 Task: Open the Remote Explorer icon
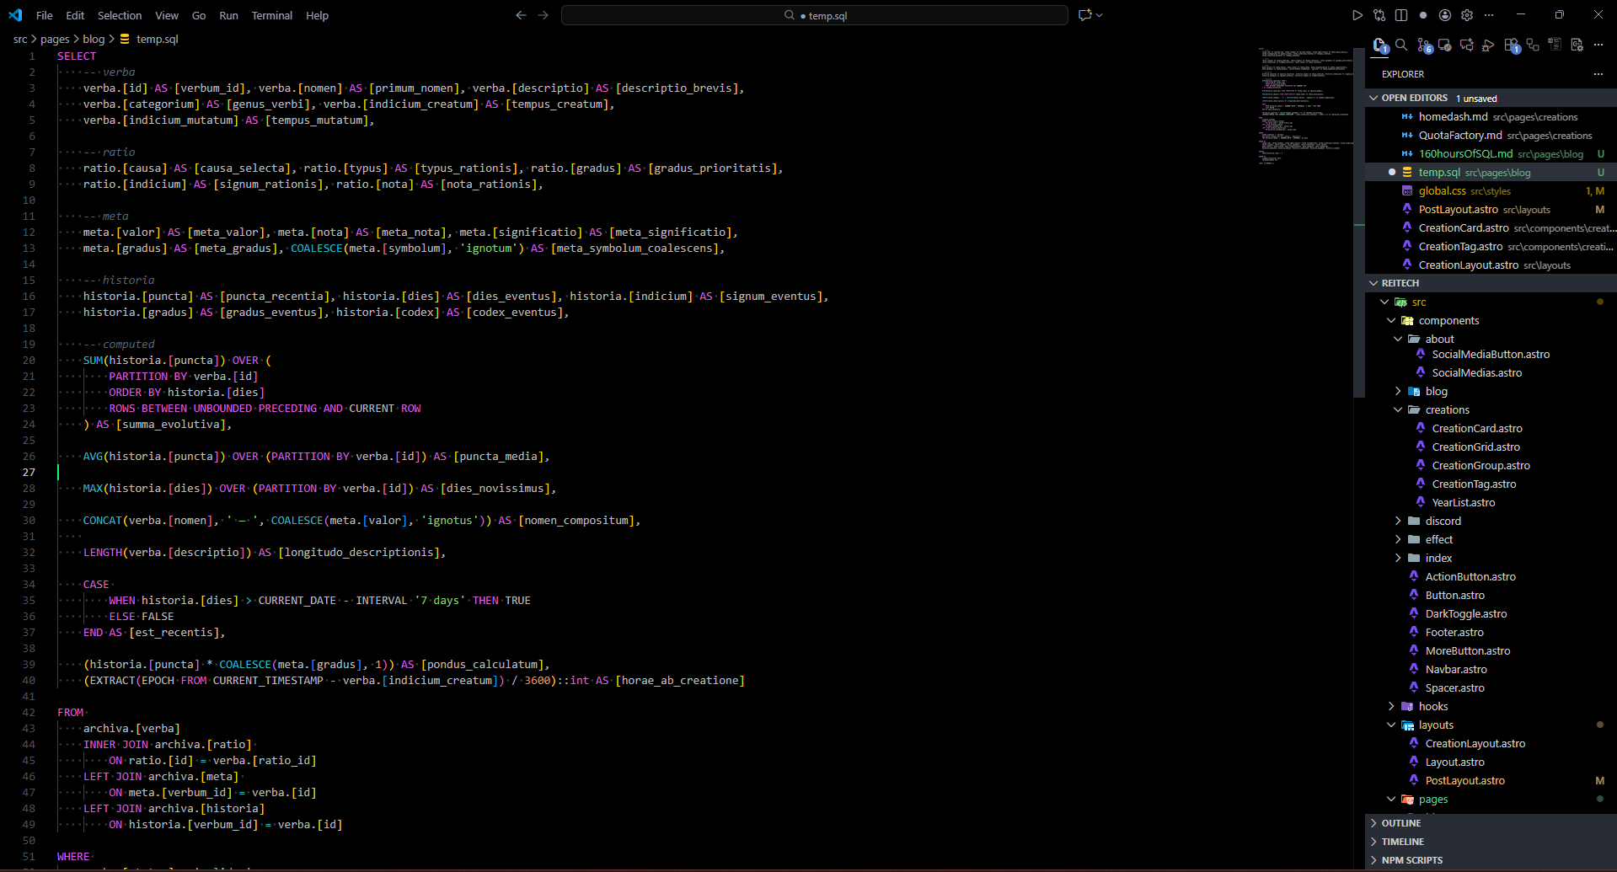click(1444, 45)
